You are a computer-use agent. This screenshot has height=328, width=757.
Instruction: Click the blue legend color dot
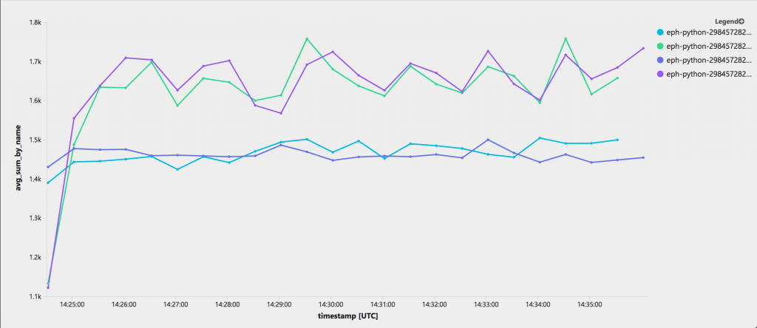[x=660, y=60]
